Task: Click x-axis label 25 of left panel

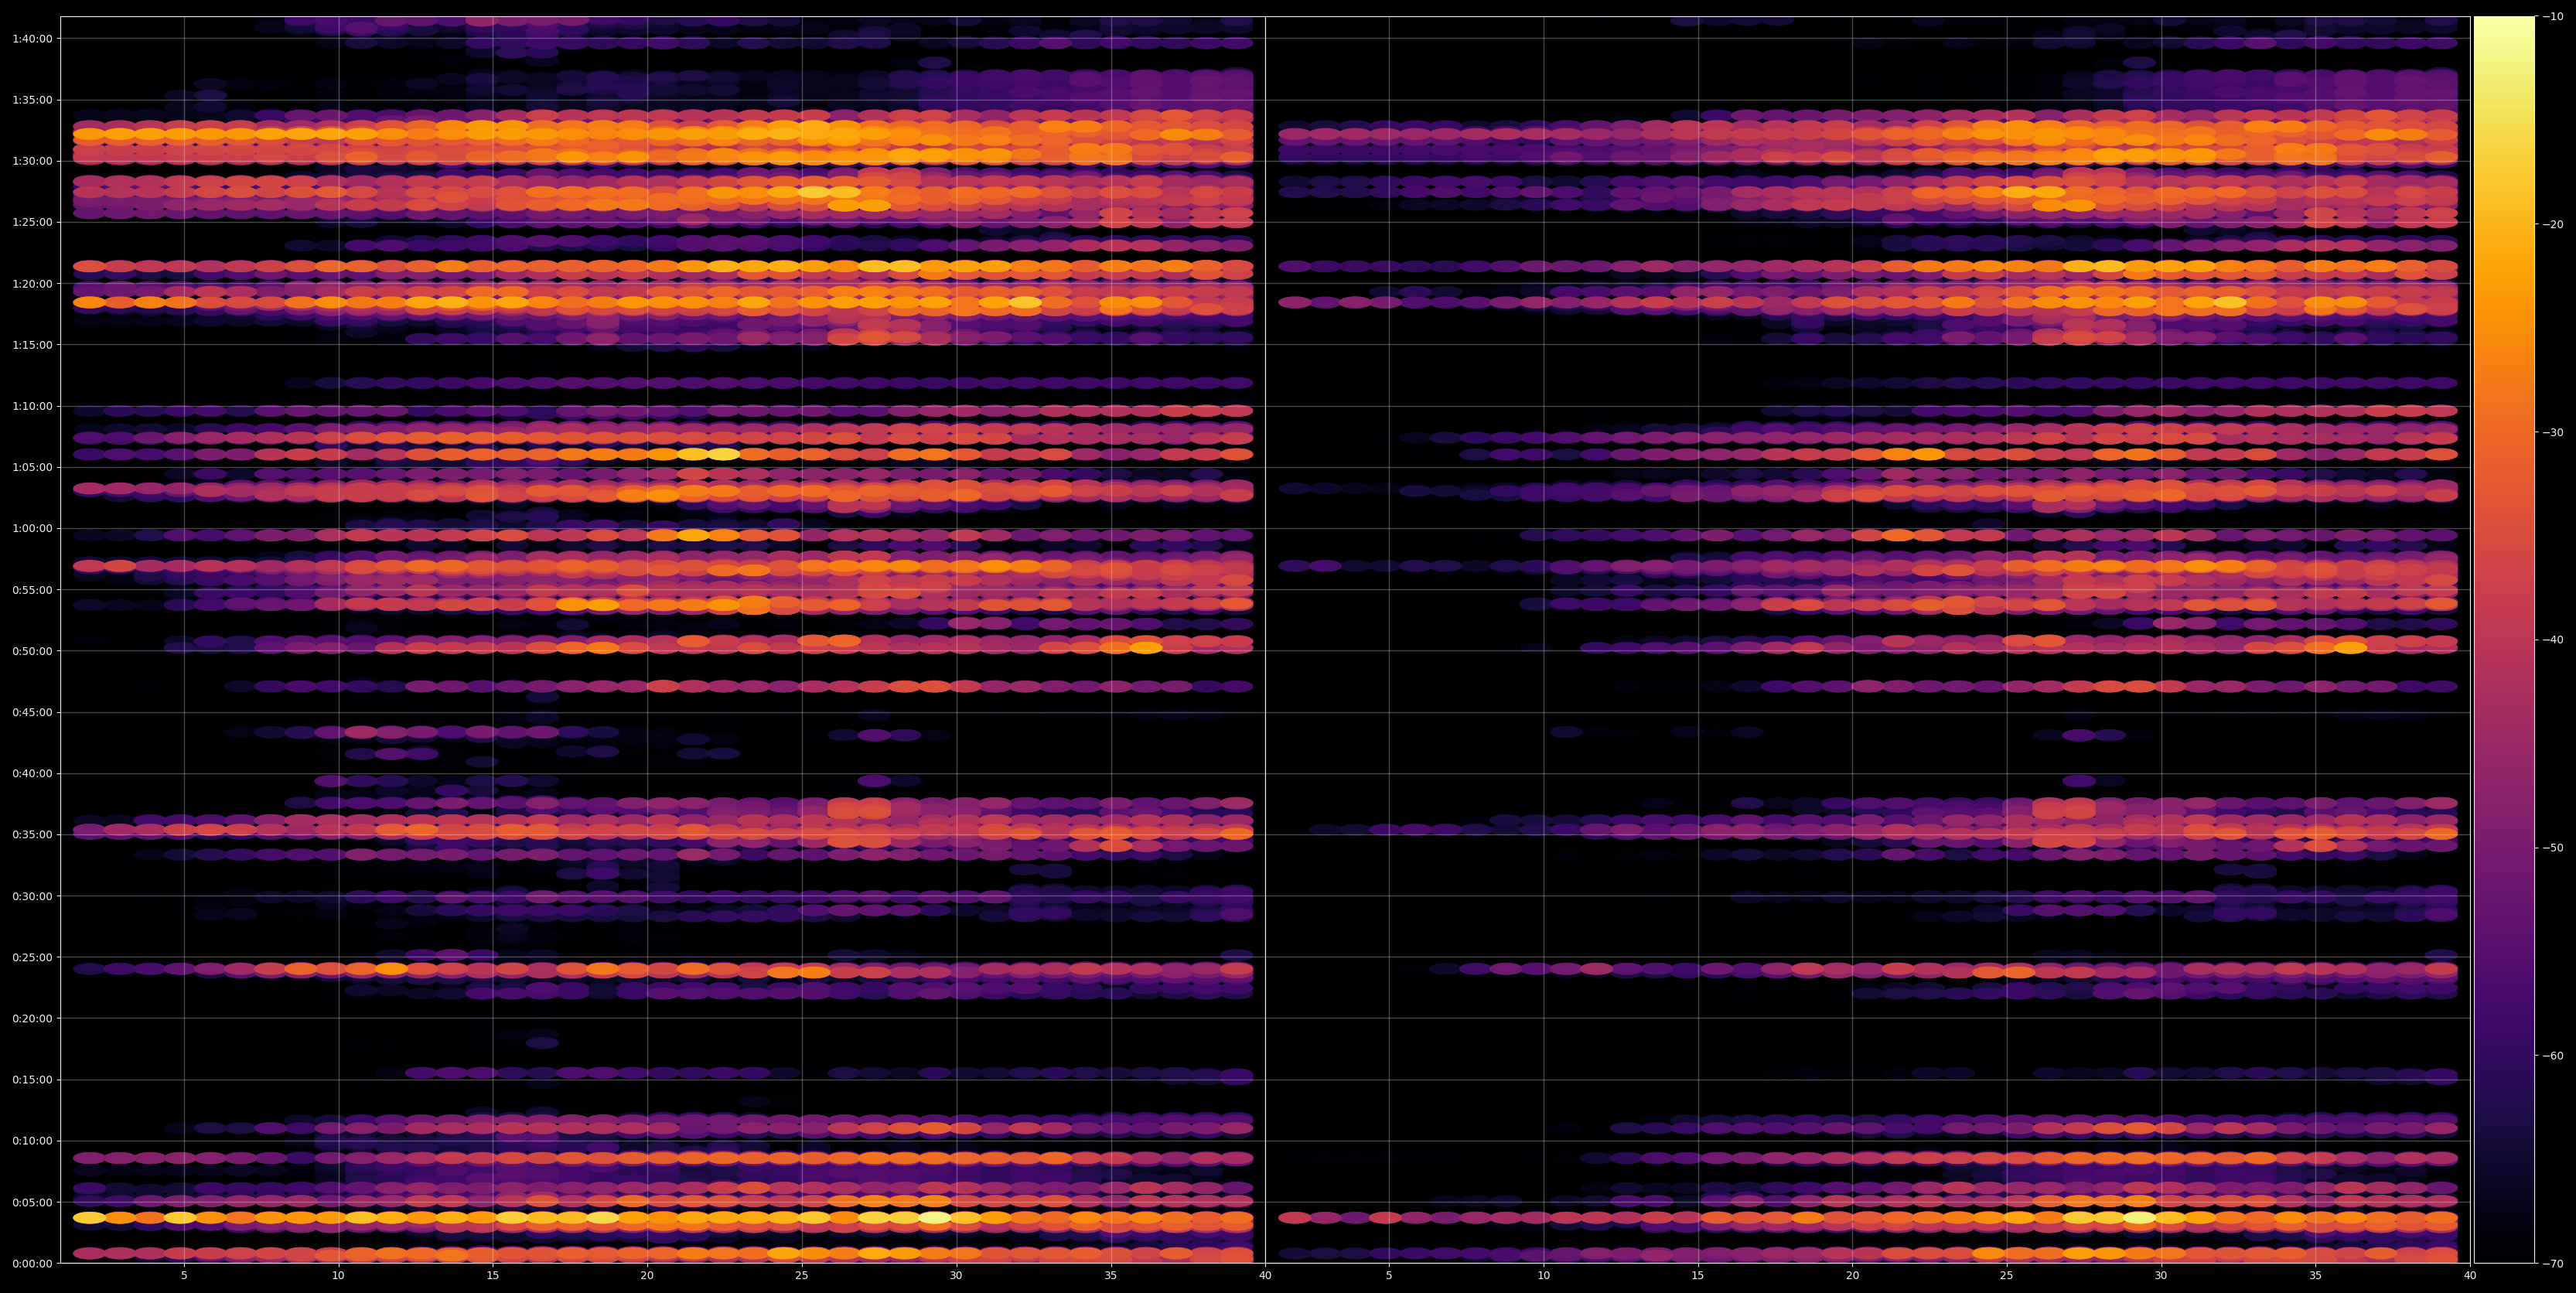Action: coord(802,1276)
